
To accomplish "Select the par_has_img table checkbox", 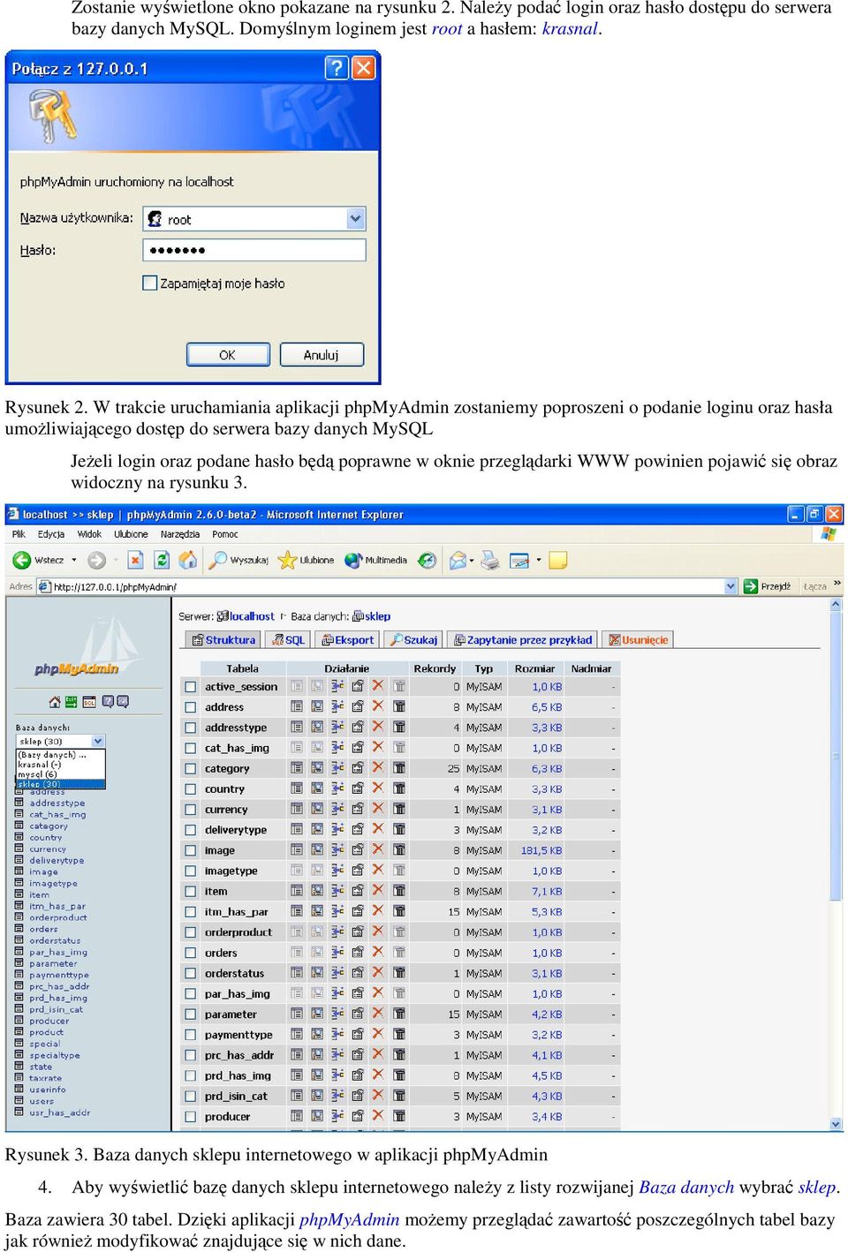I will click(190, 993).
